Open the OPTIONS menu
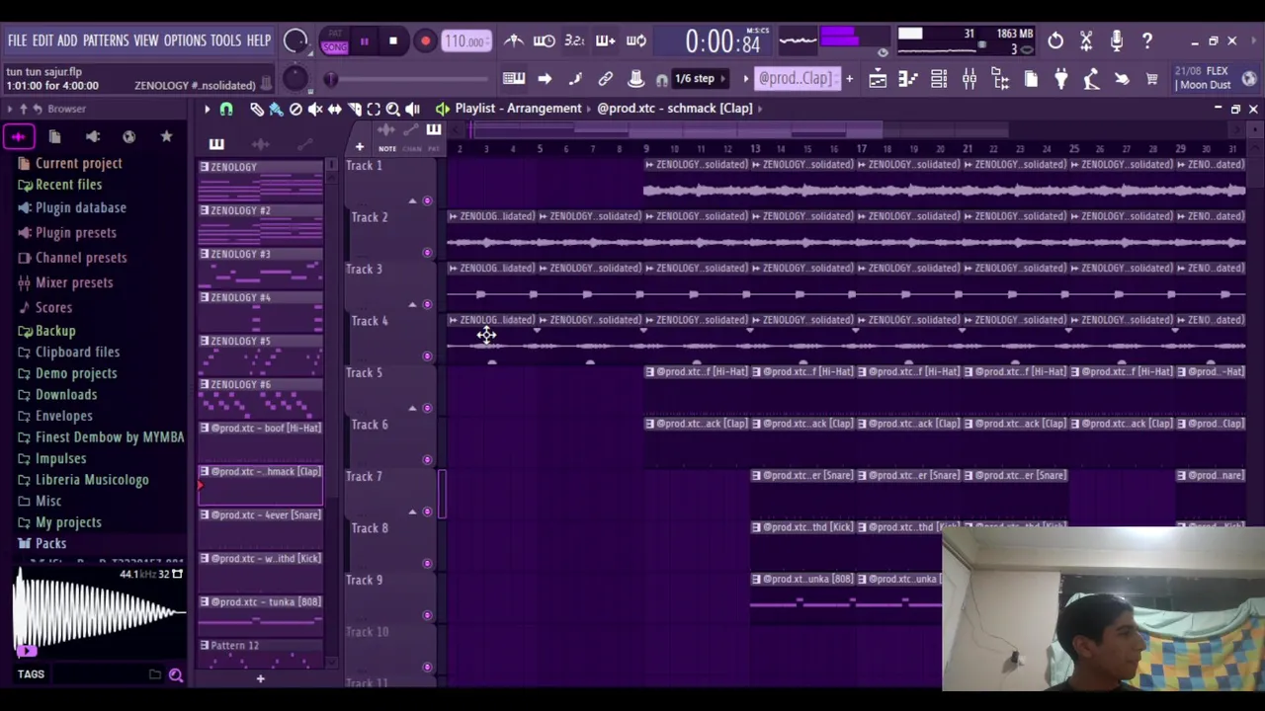Image resolution: width=1265 pixels, height=711 pixels. tap(185, 40)
